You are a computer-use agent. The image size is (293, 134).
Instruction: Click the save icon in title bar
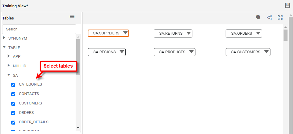[287, 5]
